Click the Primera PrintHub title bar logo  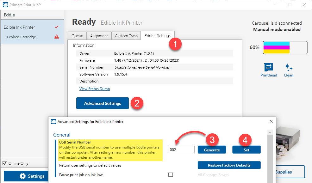coord(5,5)
